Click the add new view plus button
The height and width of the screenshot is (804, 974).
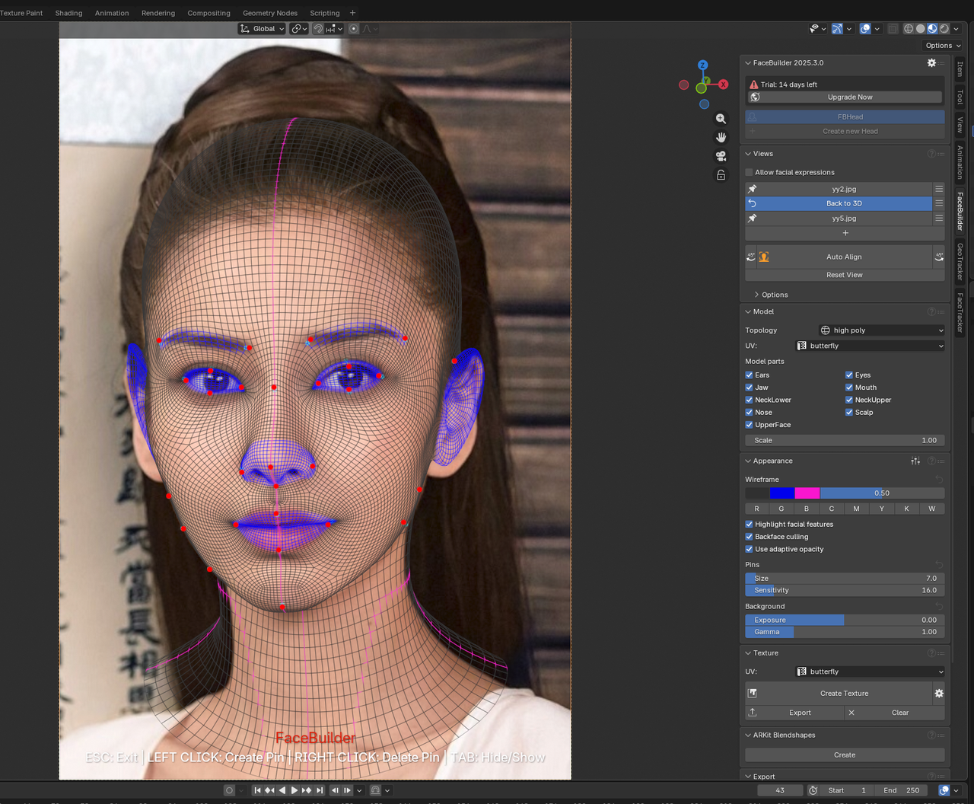coord(845,233)
